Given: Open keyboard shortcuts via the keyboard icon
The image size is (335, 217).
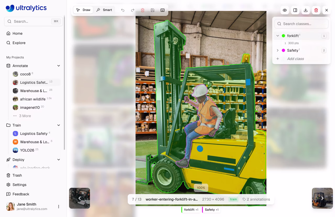Looking at the screenshot, I should (x=163, y=10).
